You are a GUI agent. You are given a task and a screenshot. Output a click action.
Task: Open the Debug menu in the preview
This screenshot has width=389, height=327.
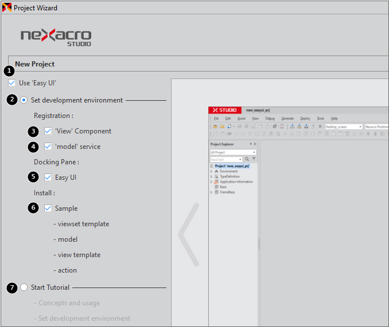tap(270, 119)
